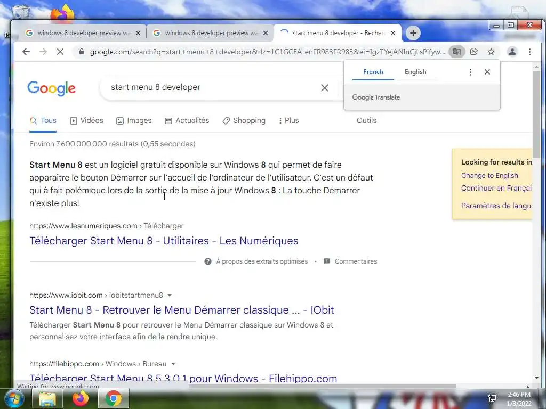
Task: Click Environ 7 600 000 000 résultats text
Action: 112,144
